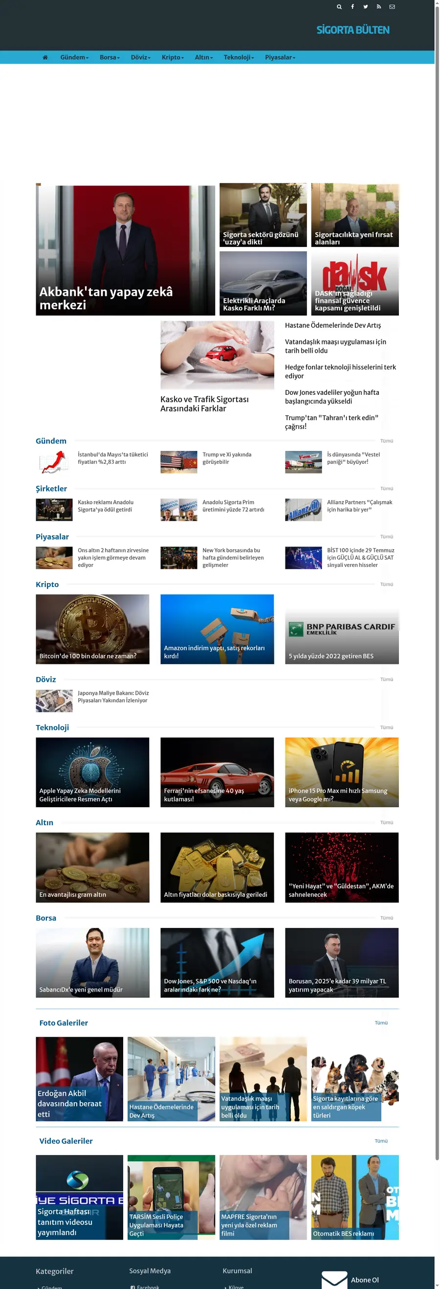Visit the Facebook page icon in header
The height and width of the screenshot is (1289, 440).
tap(352, 7)
